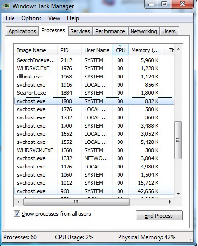The image size is (198, 246).
Task: Click memory value 5,428 K
Action: tap(149, 142)
